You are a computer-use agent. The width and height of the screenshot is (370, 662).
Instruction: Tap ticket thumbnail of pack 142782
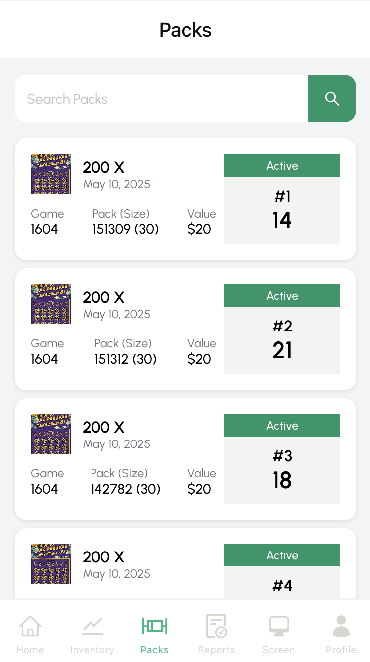point(51,434)
